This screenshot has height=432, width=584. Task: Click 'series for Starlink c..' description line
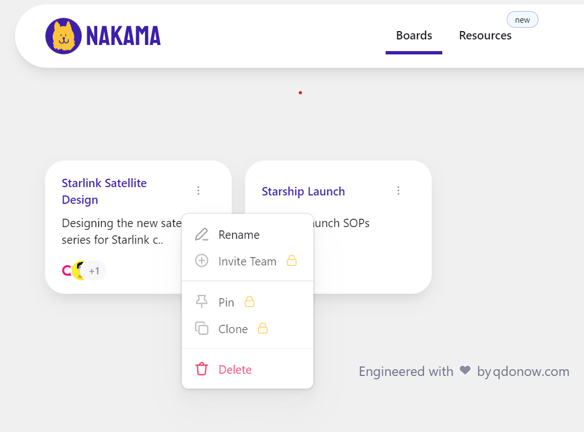click(x=112, y=240)
